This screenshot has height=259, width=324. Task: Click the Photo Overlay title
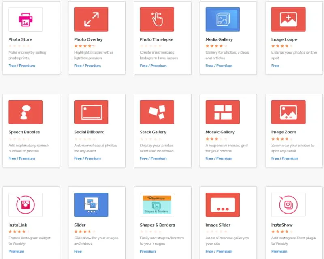pos(88,39)
